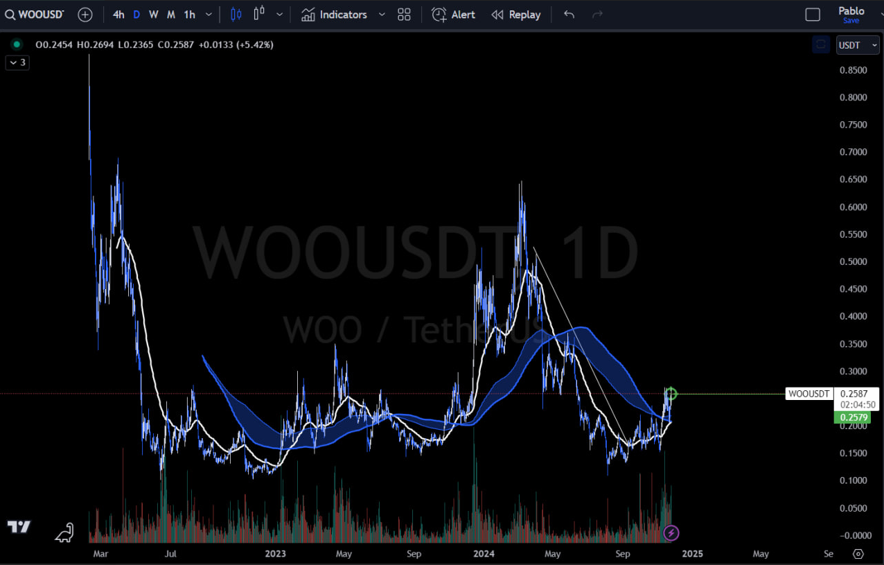Click the TradingView logo

(x=19, y=527)
